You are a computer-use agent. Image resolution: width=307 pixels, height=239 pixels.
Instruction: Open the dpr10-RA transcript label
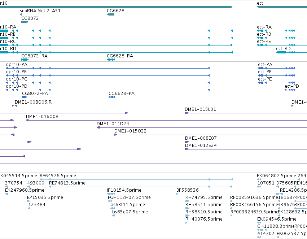(8, 27)
